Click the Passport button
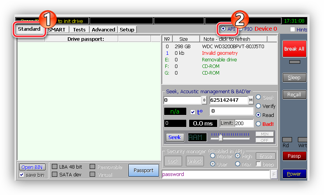The width and height of the screenshot is (324, 195). [x=143, y=170]
